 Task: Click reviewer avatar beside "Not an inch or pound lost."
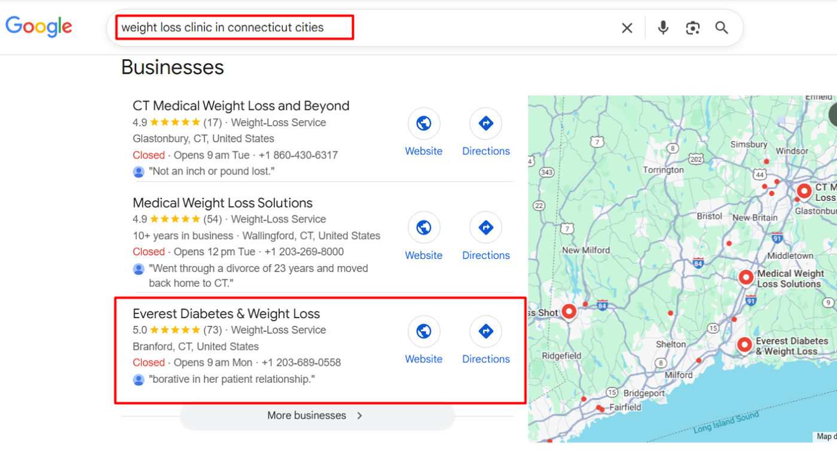[139, 172]
